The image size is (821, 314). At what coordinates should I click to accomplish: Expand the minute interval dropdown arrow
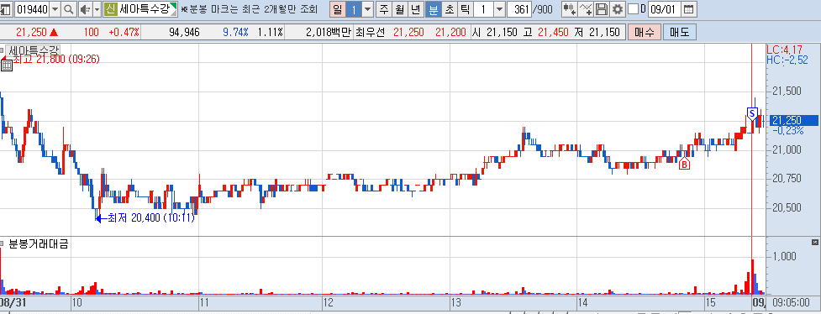(x=499, y=9)
